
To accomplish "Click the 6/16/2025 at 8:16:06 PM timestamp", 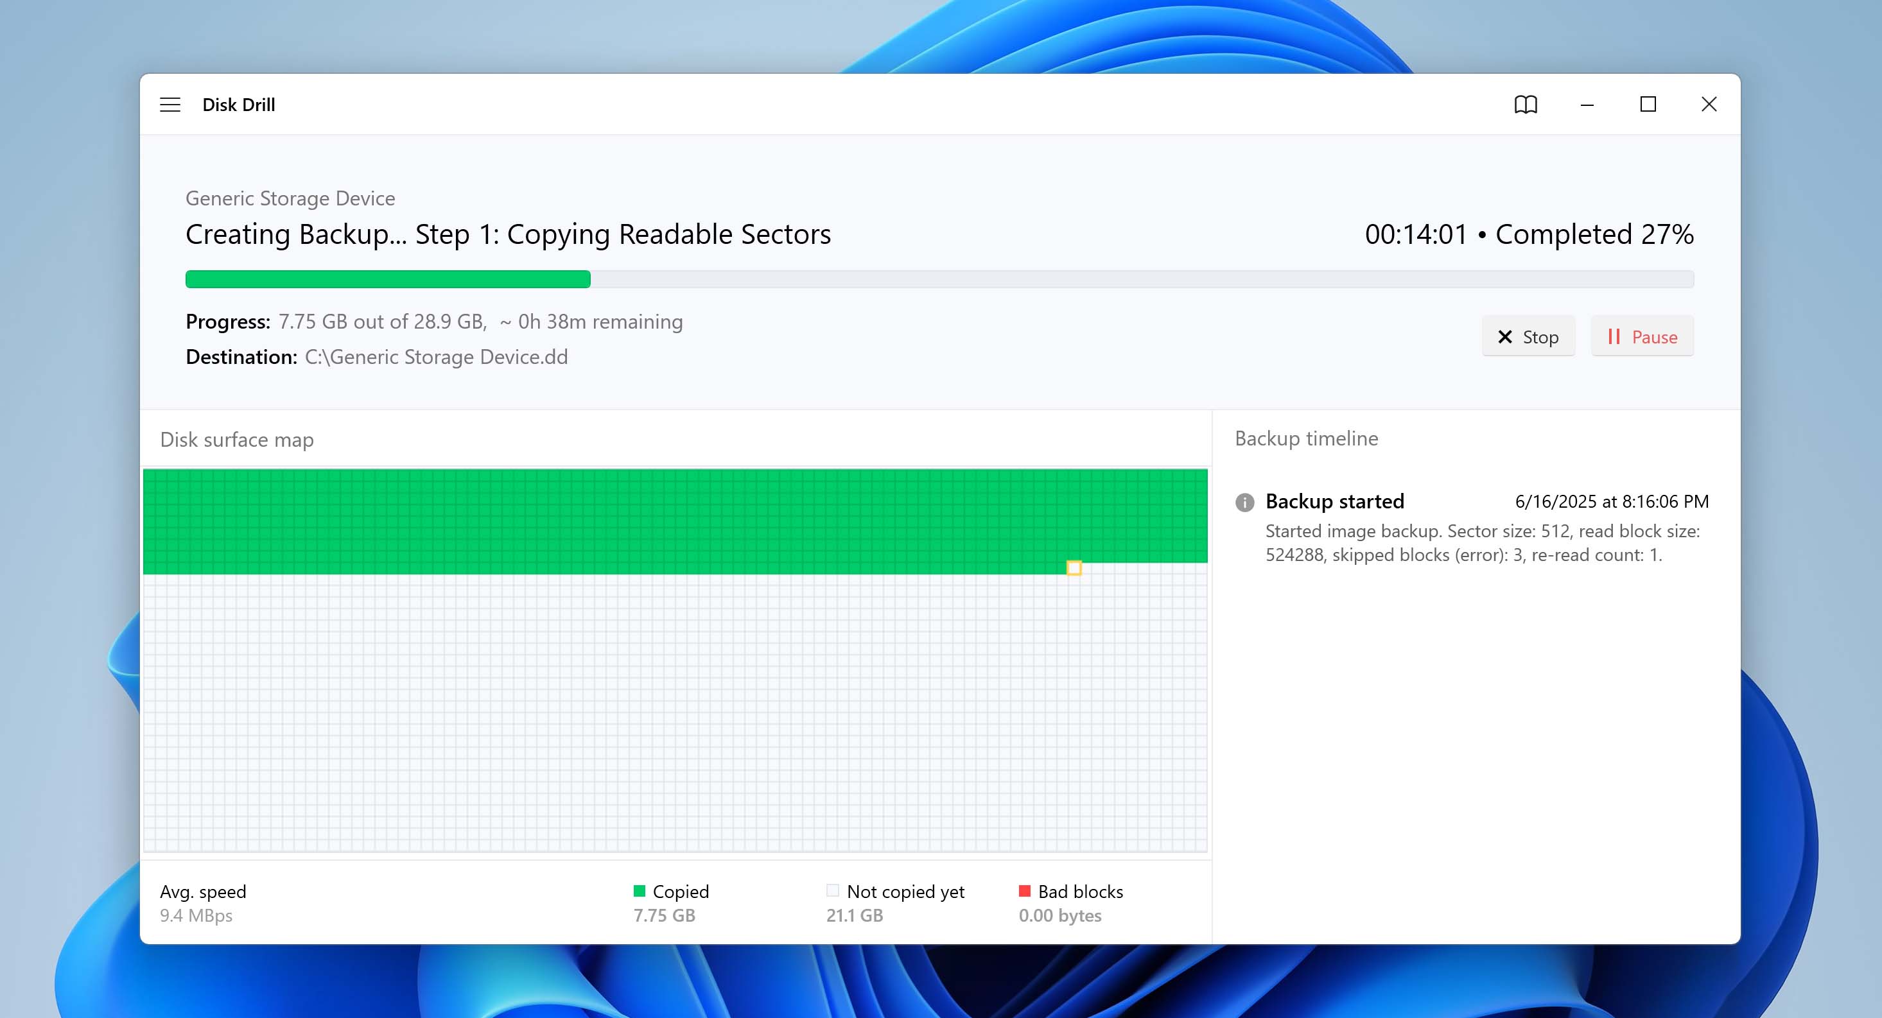I will pyautogui.click(x=1612, y=502).
